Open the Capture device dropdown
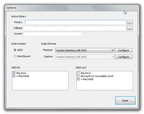This screenshot has width=144, height=114. click(85, 57)
